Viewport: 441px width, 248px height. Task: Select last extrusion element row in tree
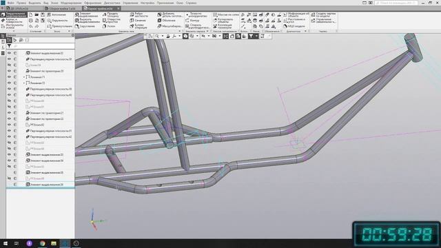click(41, 185)
